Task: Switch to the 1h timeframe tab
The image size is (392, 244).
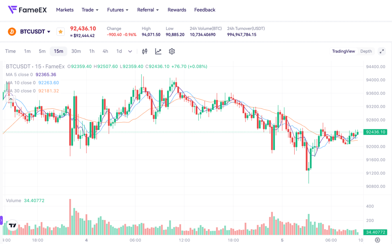Action: (91, 51)
